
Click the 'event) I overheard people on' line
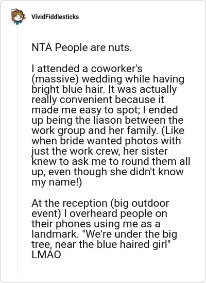[x=99, y=214]
